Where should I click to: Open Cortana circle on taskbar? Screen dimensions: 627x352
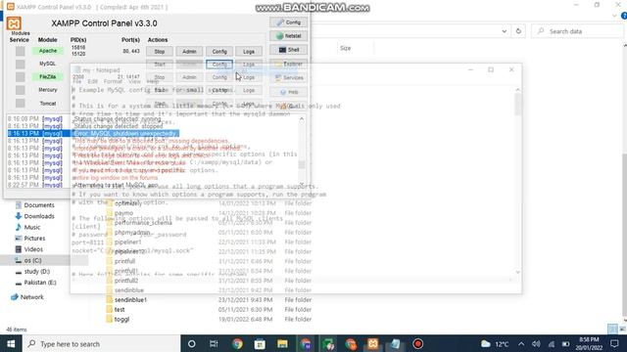[192, 343]
